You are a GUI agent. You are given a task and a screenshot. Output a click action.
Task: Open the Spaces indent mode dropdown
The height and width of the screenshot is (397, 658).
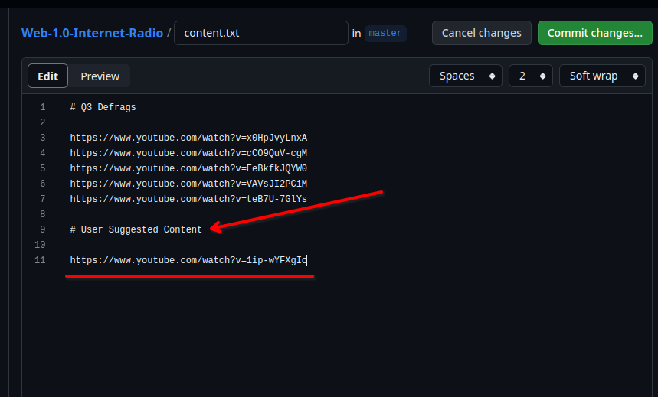(466, 76)
